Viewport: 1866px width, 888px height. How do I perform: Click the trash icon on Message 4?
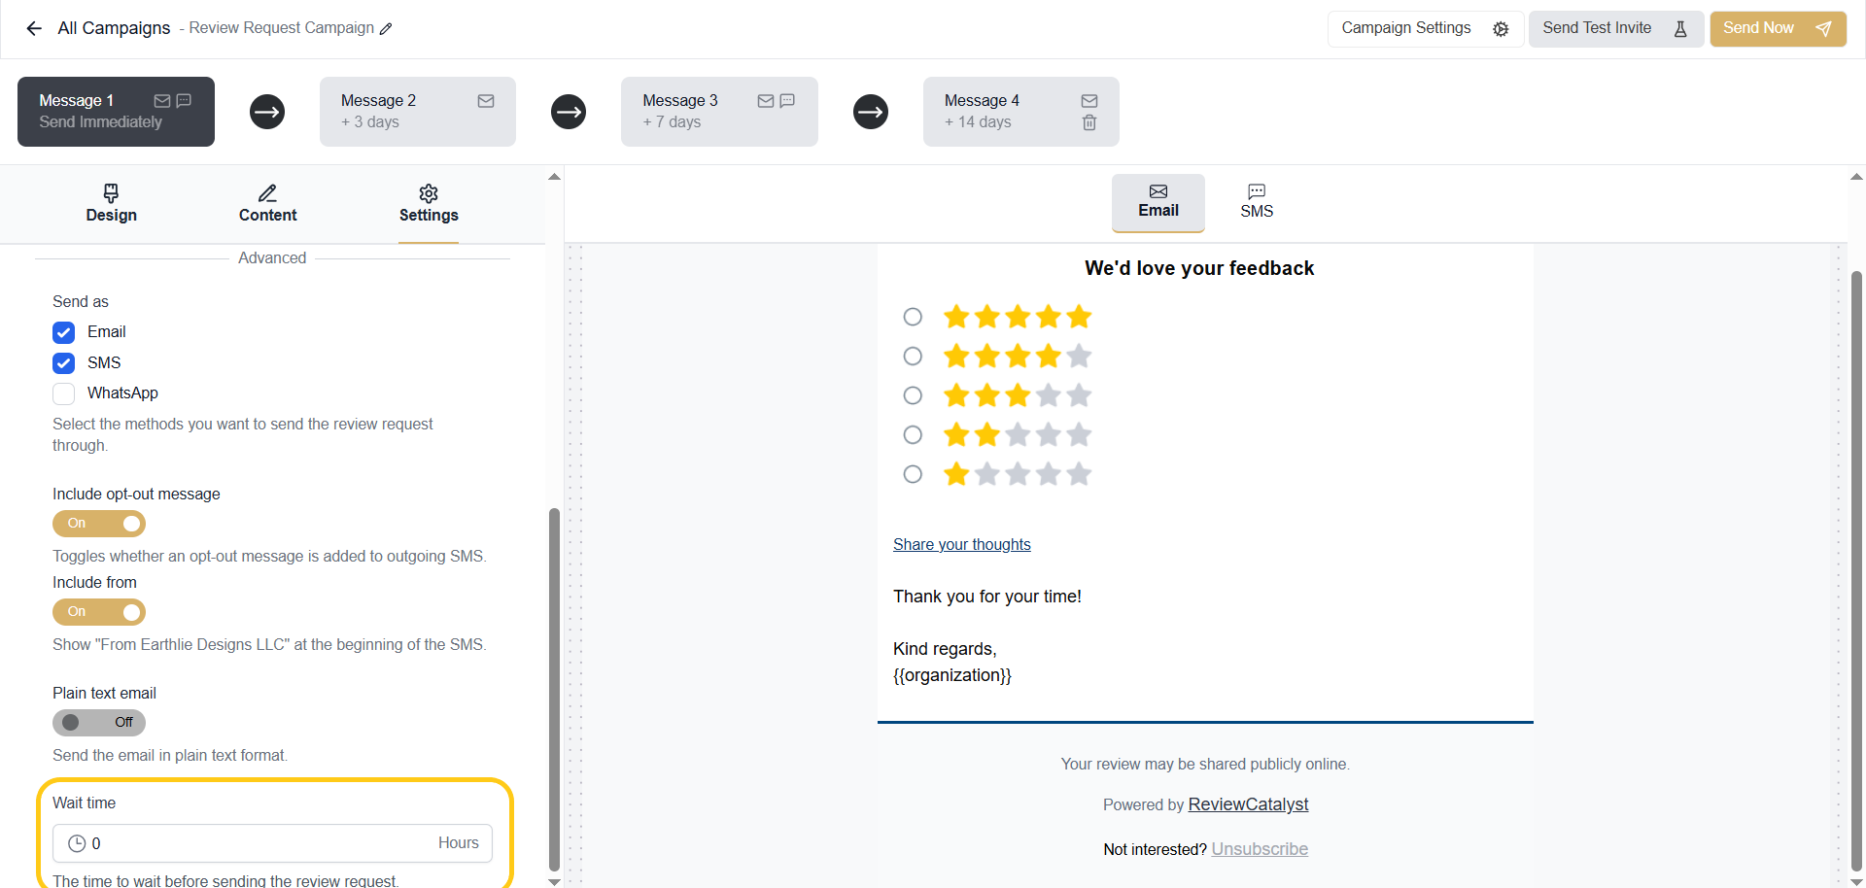pyautogui.click(x=1089, y=122)
